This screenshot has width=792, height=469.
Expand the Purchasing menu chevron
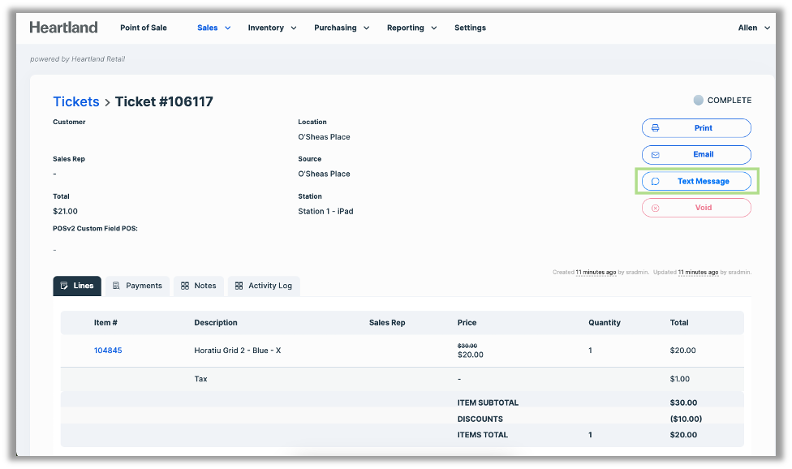pos(367,28)
